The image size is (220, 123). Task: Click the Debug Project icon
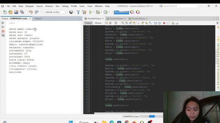point(98,12)
